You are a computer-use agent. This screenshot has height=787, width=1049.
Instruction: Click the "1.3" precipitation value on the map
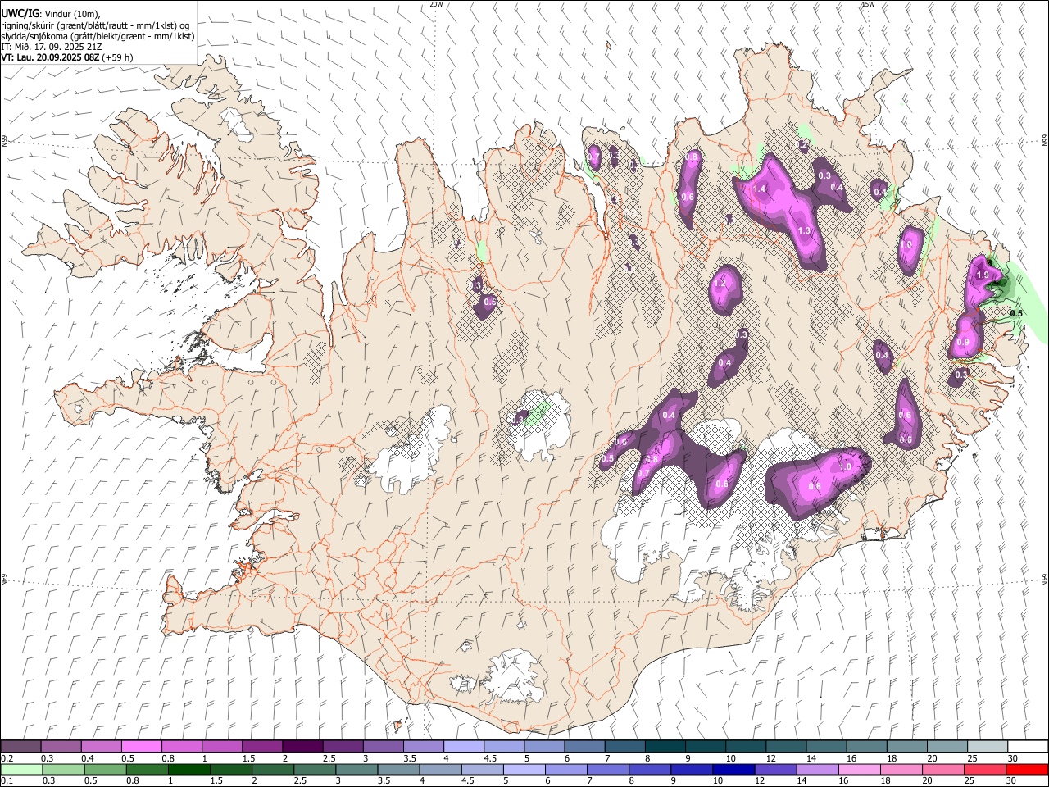[804, 231]
